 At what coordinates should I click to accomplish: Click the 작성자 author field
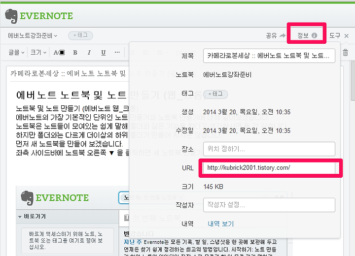(x=269, y=205)
